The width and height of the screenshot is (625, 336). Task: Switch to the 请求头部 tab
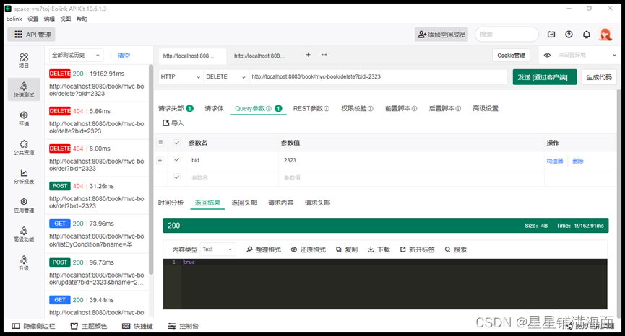(176, 109)
